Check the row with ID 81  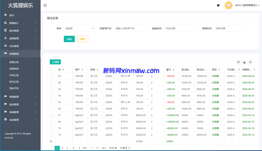[51, 115]
